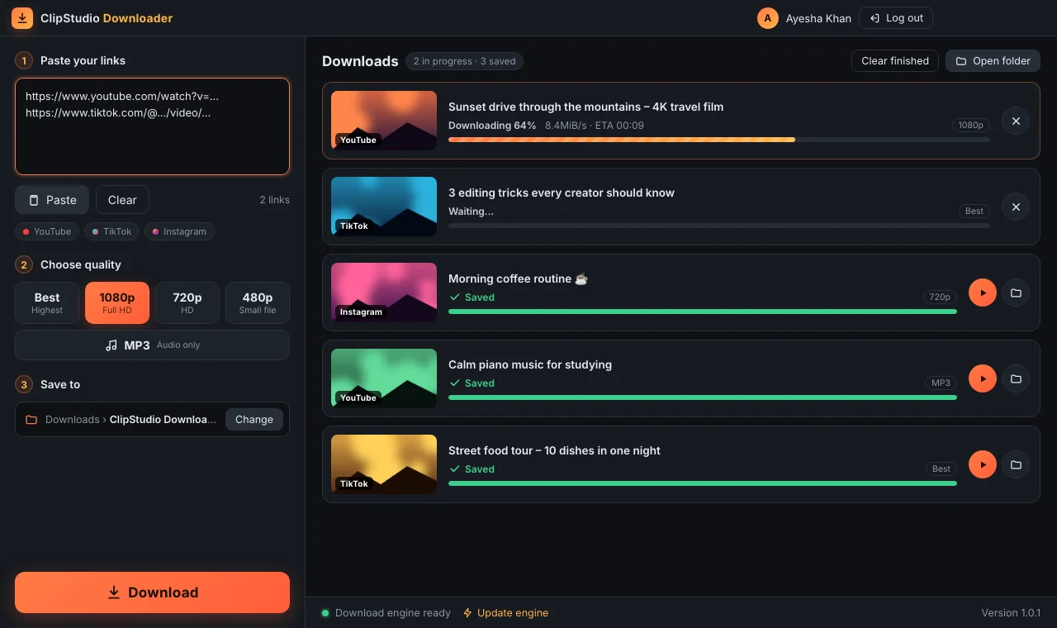The image size is (1057, 628).
Task: Clear the pasted links
Action: coord(122,200)
